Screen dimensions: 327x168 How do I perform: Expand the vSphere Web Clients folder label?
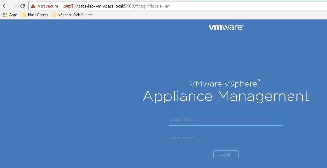click(75, 15)
